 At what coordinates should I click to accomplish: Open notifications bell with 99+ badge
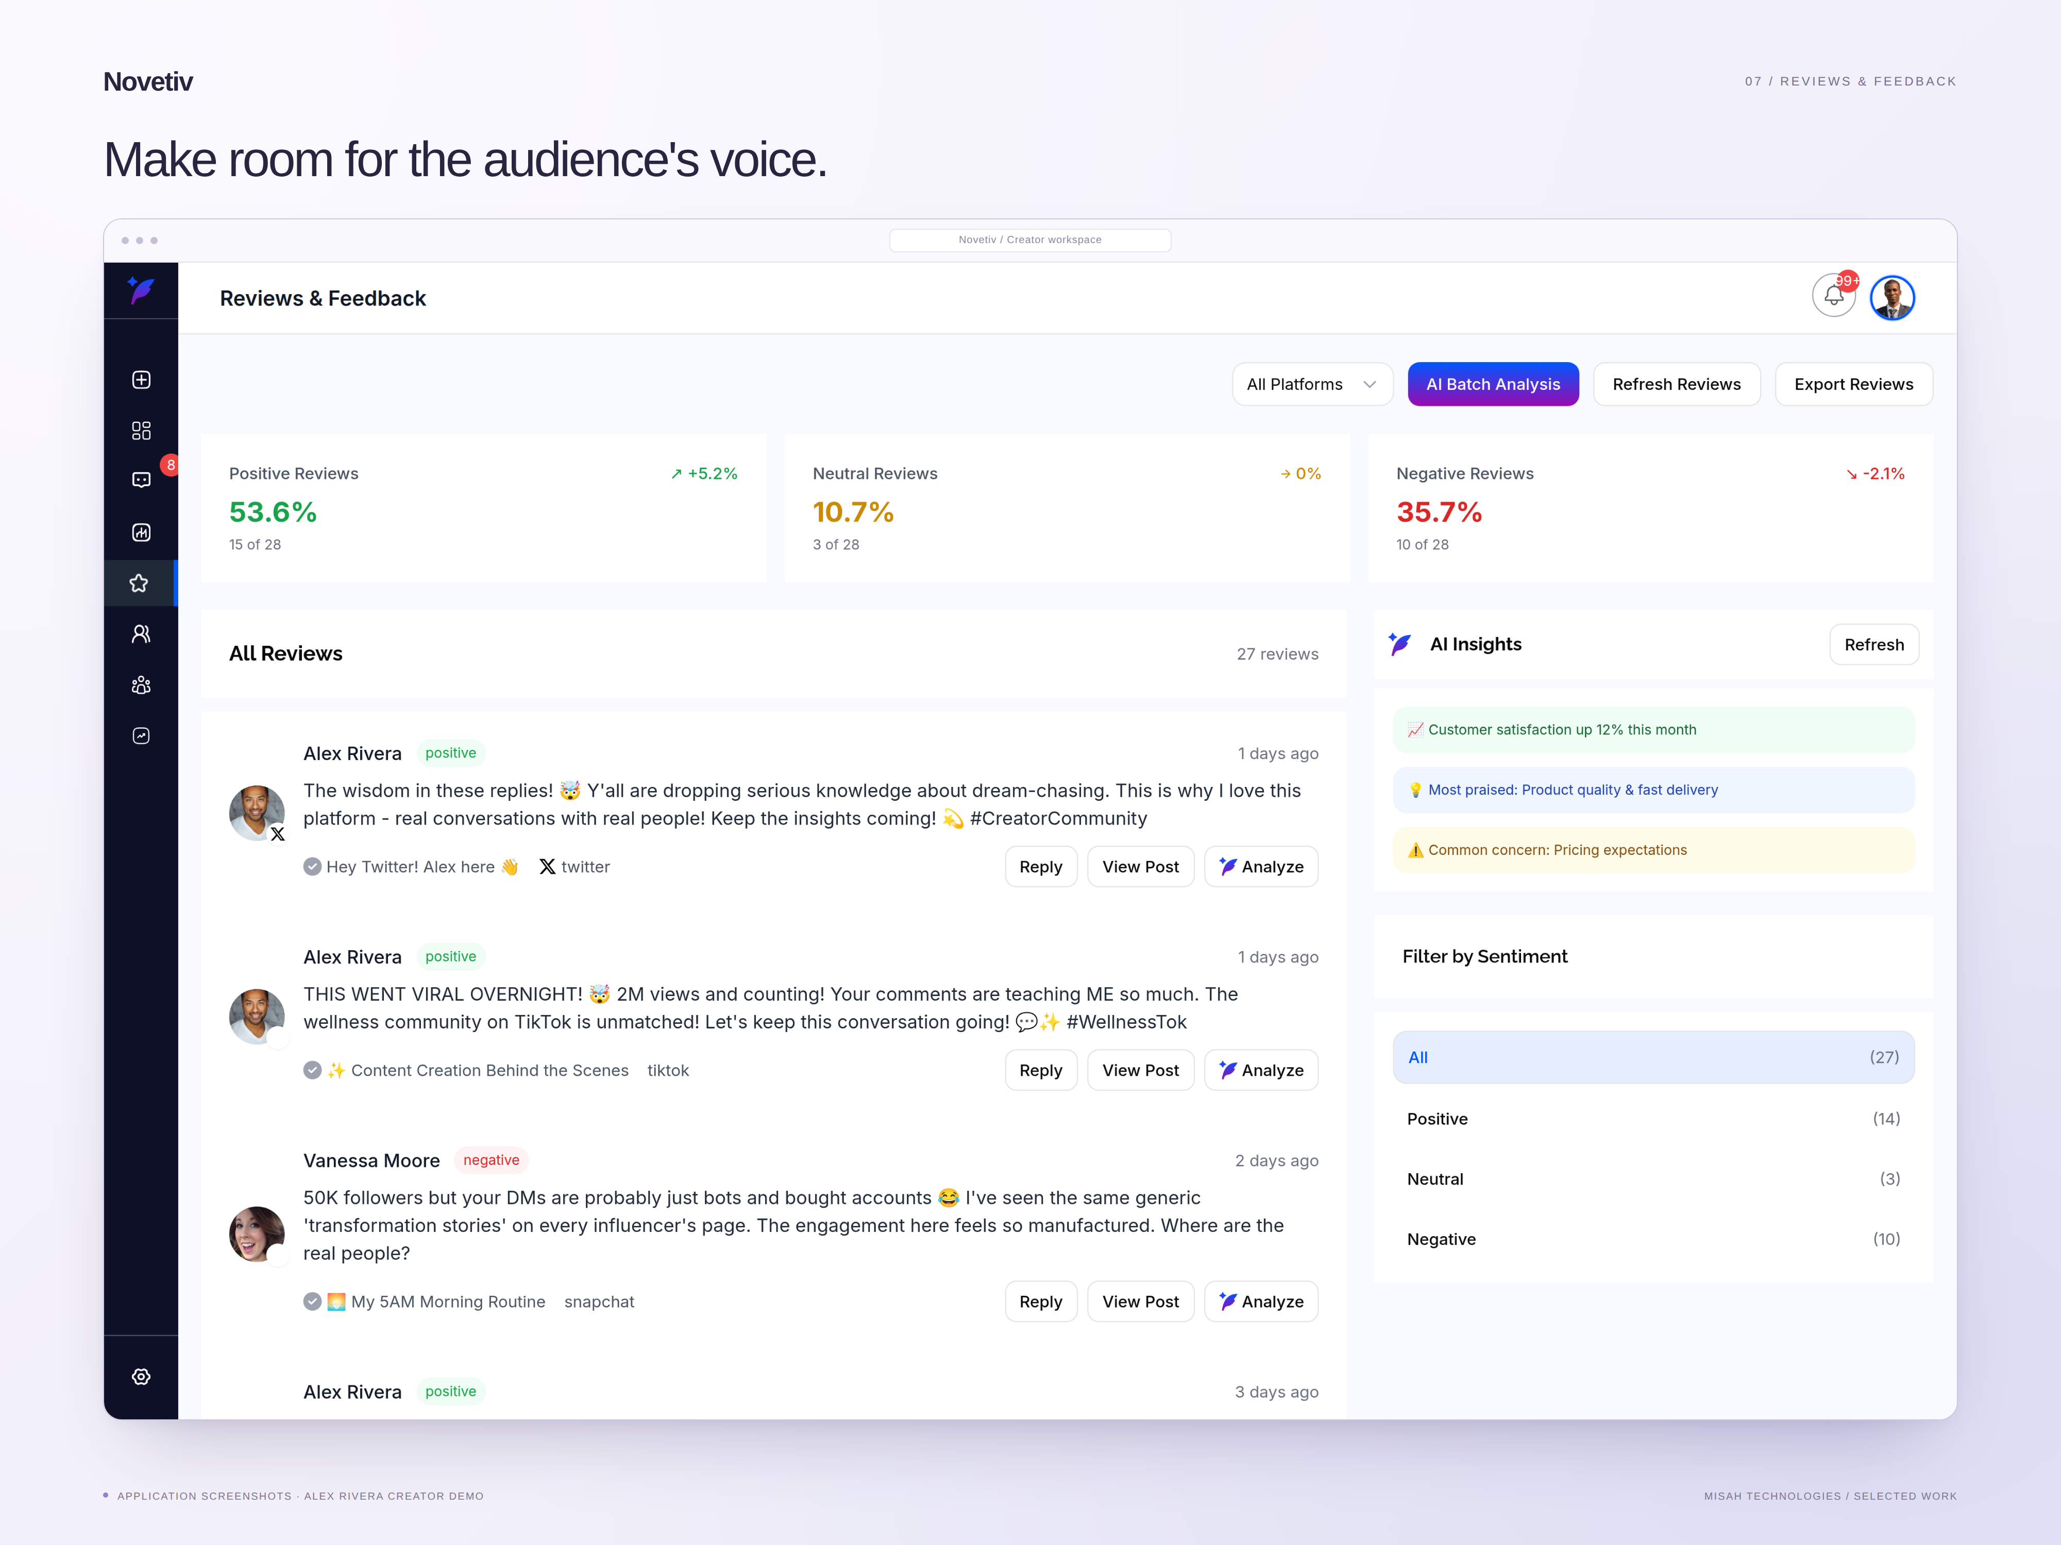(x=1834, y=296)
